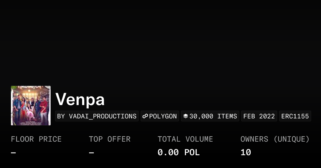Click the POLYGON text label
Viewport: 321px width, 168px height.
[x=163, y=116]
